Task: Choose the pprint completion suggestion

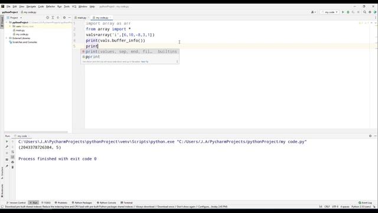Action: [130, 57]
